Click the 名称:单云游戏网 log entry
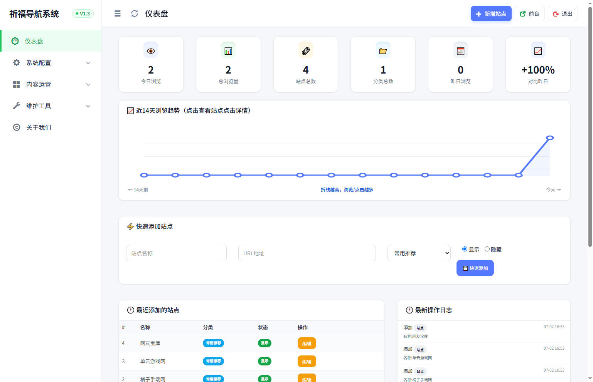Screen dimensions: 593x382 [x=418, y=358]
